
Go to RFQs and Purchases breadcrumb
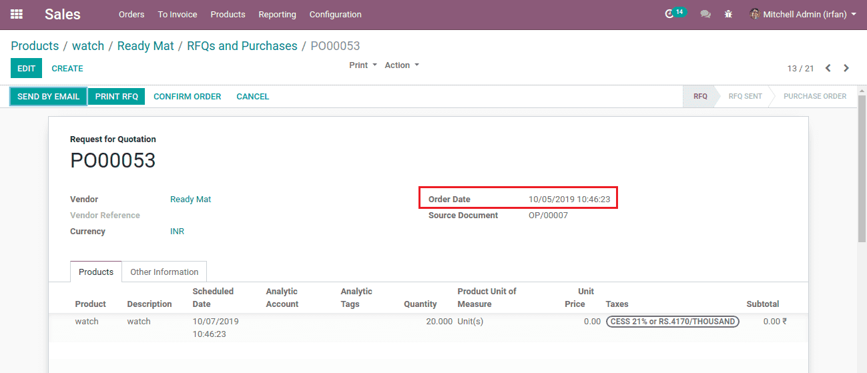[x=242, y=46]
